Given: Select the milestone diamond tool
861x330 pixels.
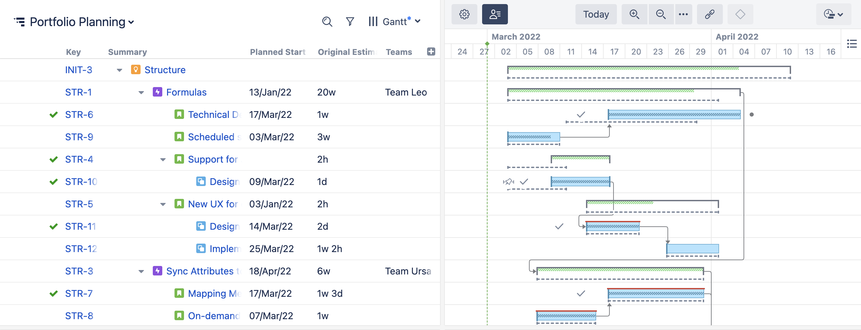Looking at the screenshot, I should [740, 14].
